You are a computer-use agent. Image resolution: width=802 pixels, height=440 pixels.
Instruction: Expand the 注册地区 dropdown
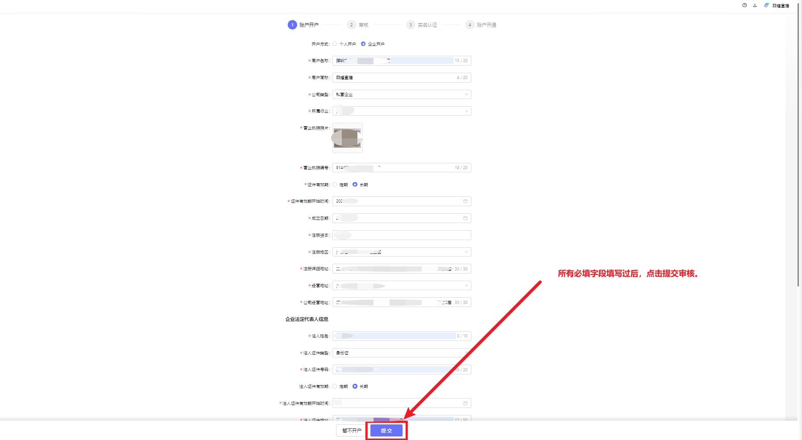point(466,252)
